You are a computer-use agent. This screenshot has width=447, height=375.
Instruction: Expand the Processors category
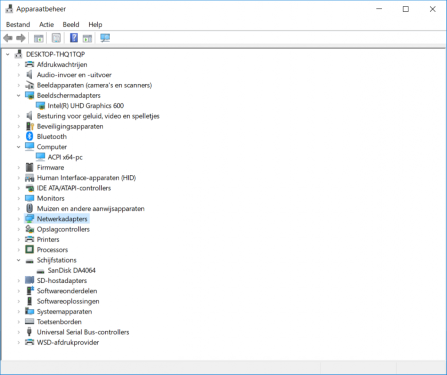click(x=19, y=250)
